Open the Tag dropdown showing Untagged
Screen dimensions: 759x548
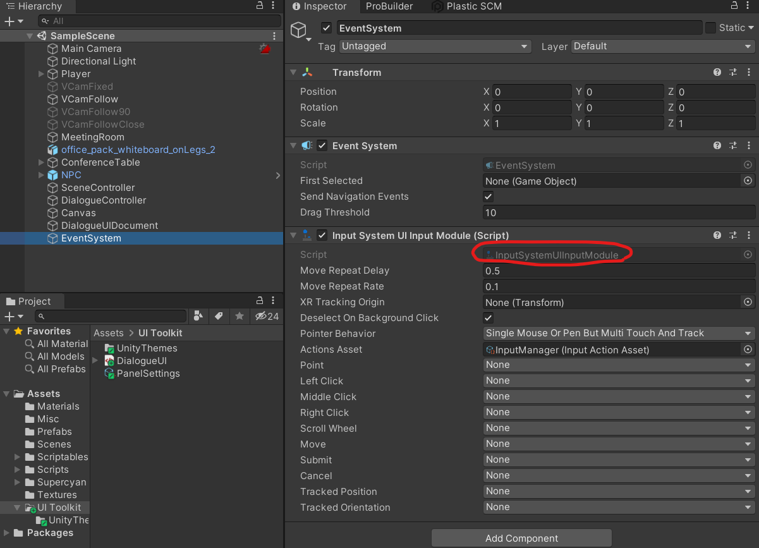point(435,46)
